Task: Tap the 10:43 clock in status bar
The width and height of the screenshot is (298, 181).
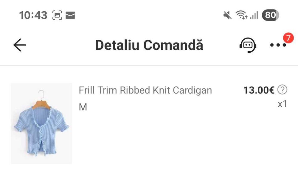Action: [33, 15]
